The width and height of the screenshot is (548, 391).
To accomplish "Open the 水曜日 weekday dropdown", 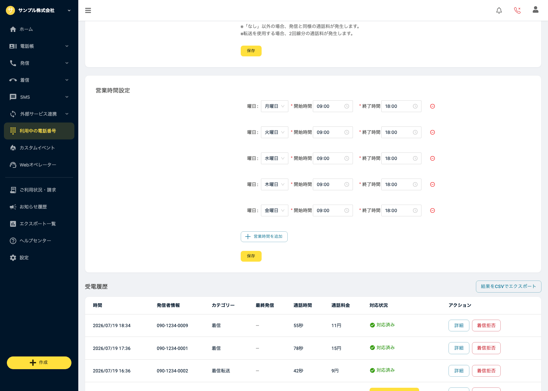I will point(275,158).
